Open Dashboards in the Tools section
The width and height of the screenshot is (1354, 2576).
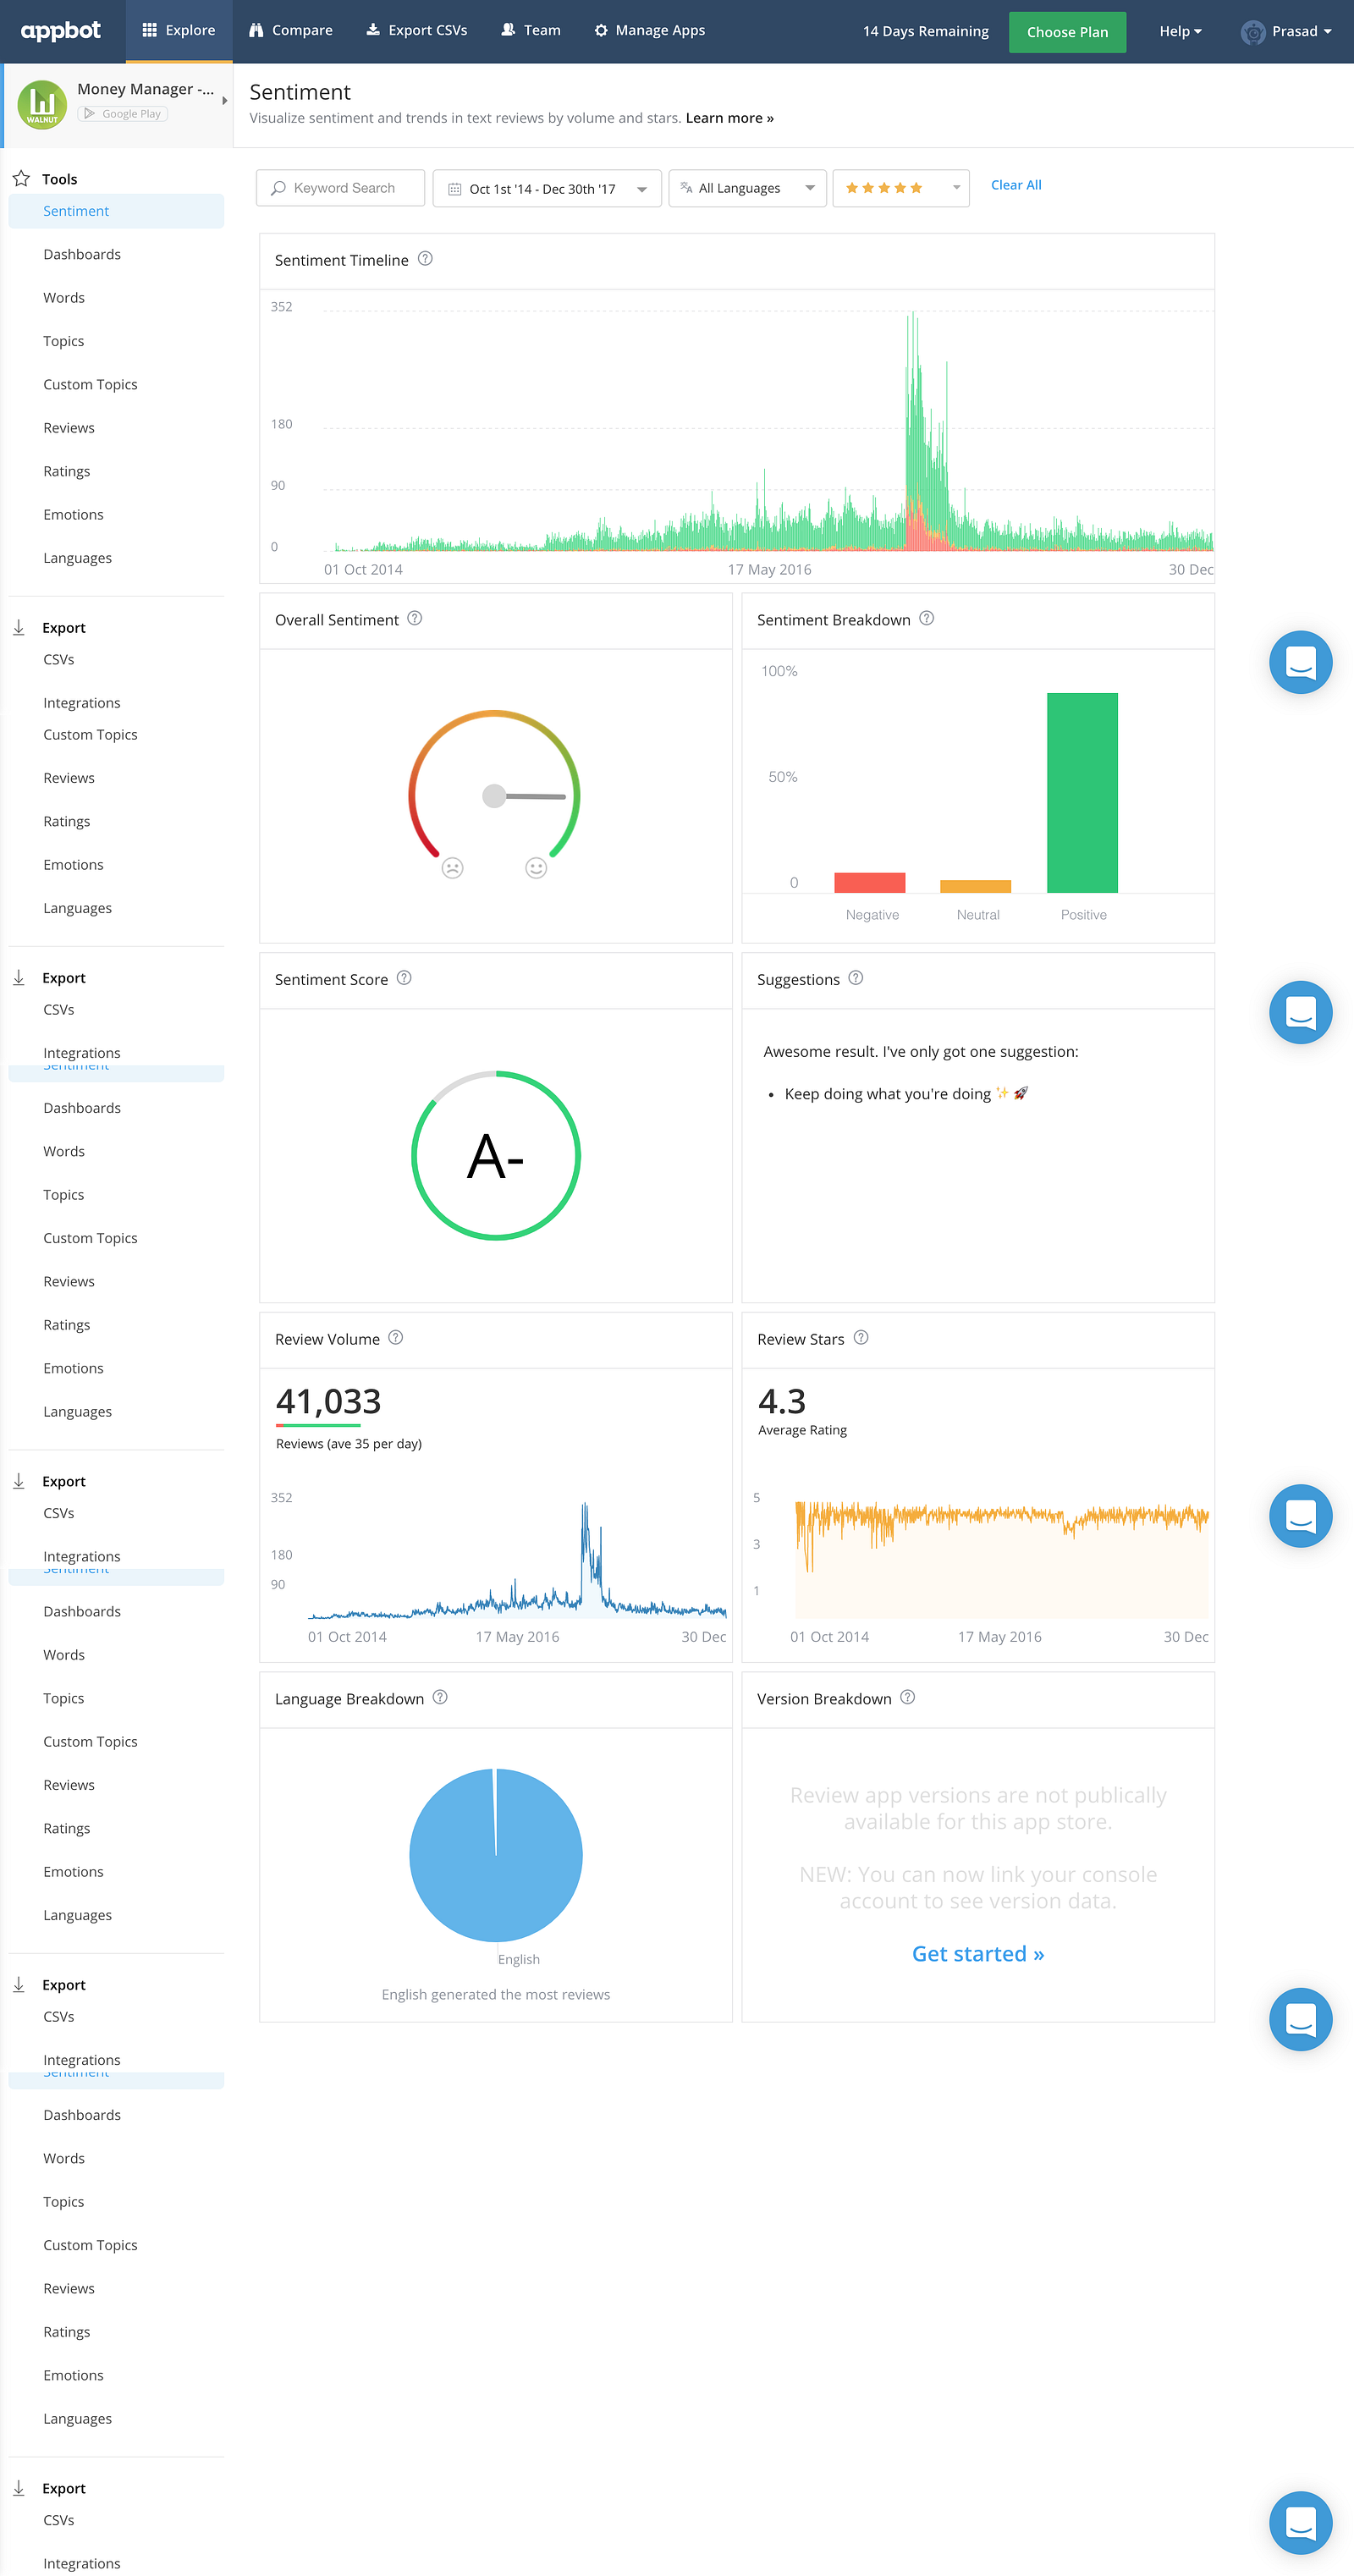coord(82,255)
